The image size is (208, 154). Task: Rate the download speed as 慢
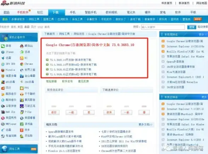click(x=144, y=112)
